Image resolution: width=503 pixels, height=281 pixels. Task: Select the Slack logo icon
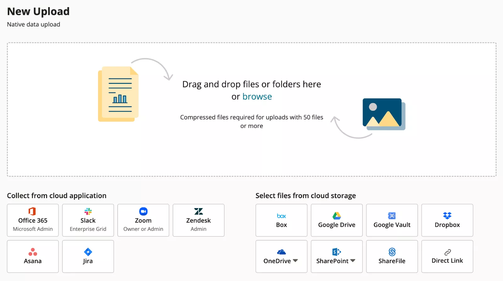pos(88,211)
